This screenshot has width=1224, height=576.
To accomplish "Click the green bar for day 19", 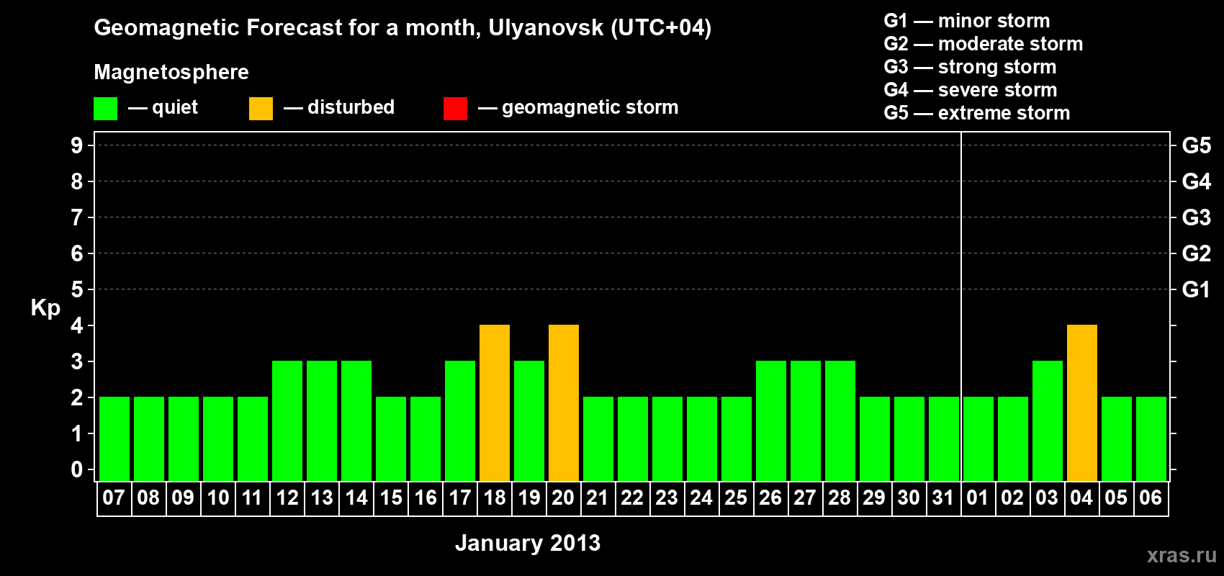I will click(x=529, y=420).
